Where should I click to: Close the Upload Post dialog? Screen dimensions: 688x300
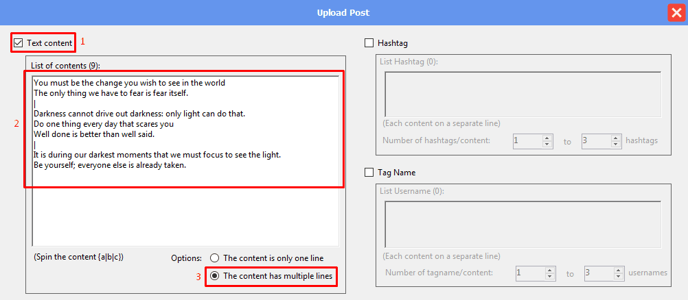674,13
